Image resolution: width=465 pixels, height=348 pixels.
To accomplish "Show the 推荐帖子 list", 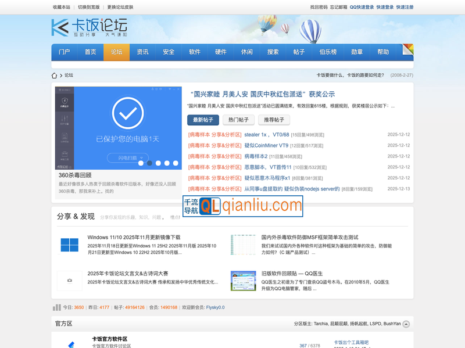I will coord(274,120).
